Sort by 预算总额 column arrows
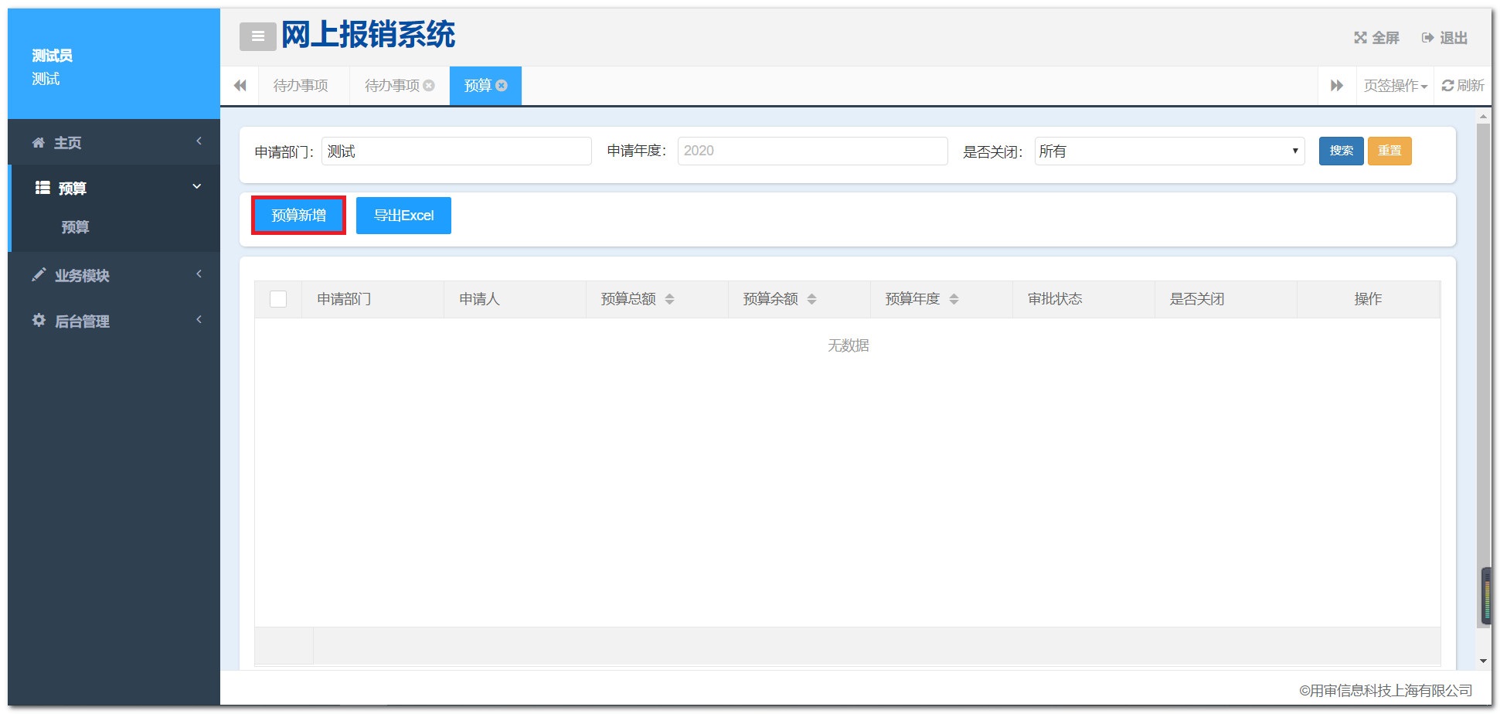 click(669, 299)
